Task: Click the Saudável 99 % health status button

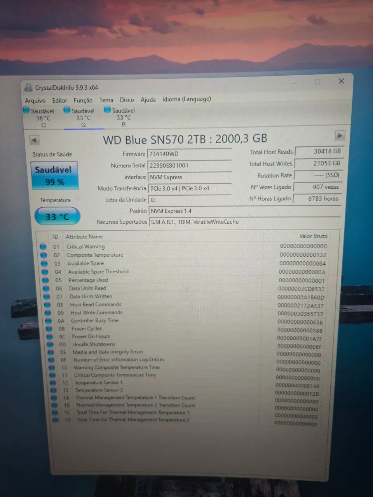Action: point(54,176)
